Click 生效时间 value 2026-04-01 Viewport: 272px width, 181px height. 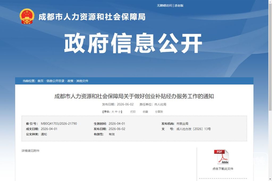pos(117,123)
